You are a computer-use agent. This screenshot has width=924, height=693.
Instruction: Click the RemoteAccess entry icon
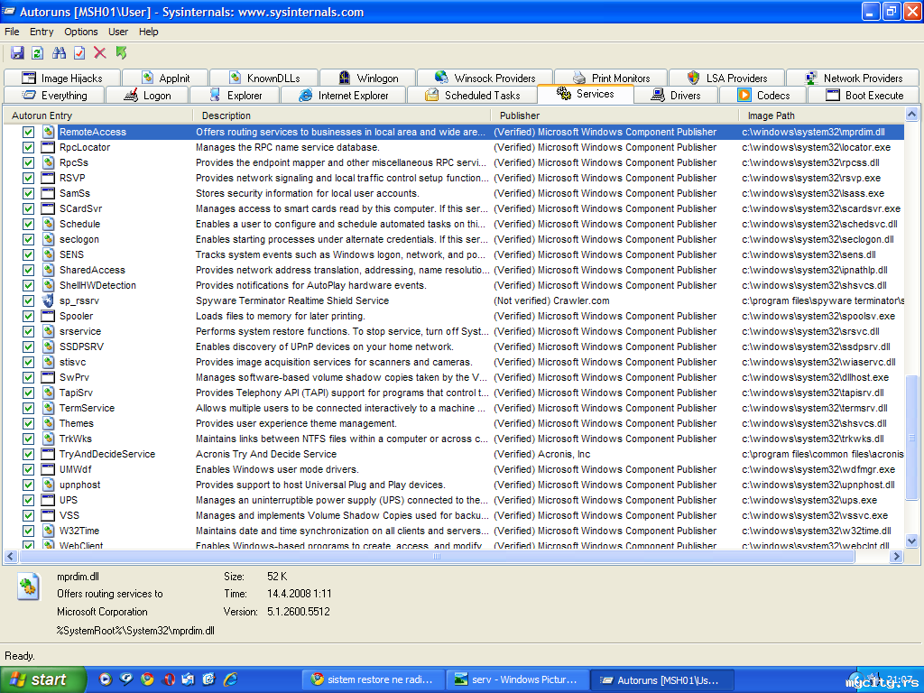(48, 132)
